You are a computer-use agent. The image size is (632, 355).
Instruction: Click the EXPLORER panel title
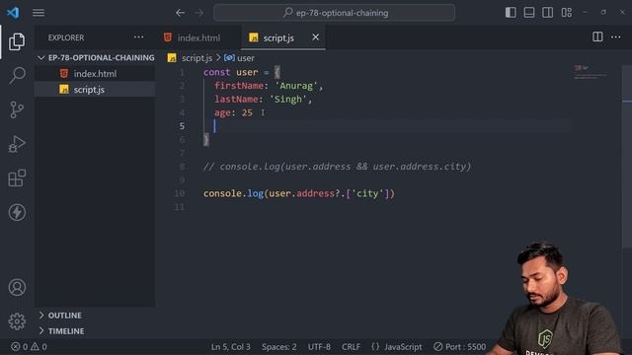click(66, 37)
